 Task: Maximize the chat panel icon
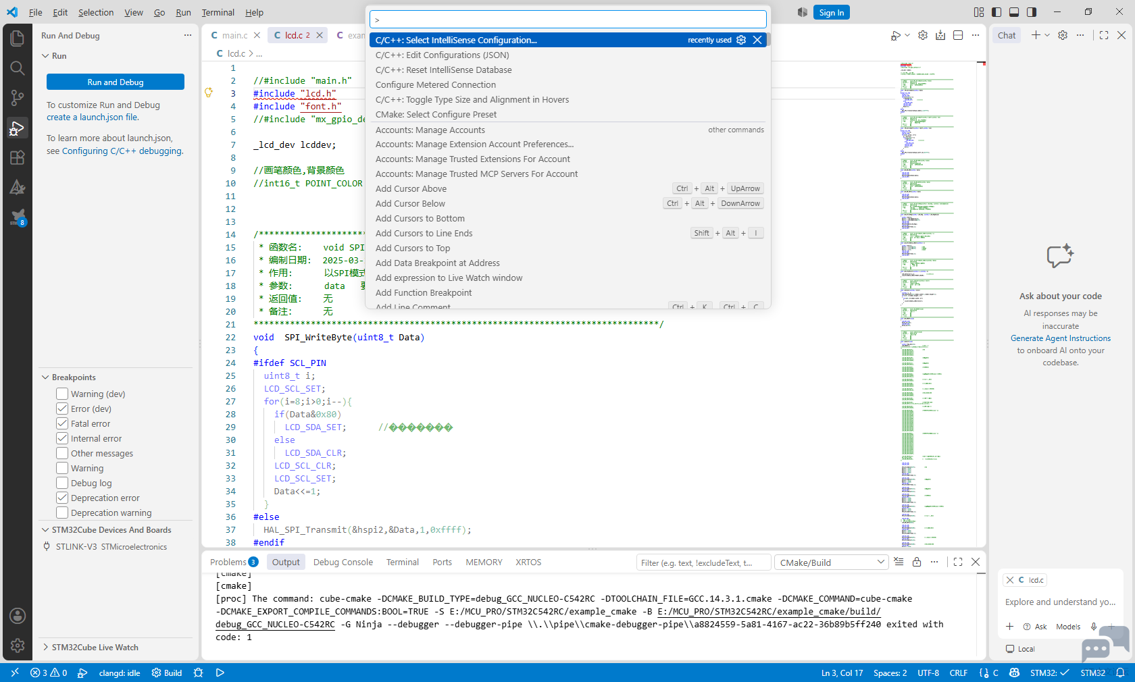[x=1104, y=35]
